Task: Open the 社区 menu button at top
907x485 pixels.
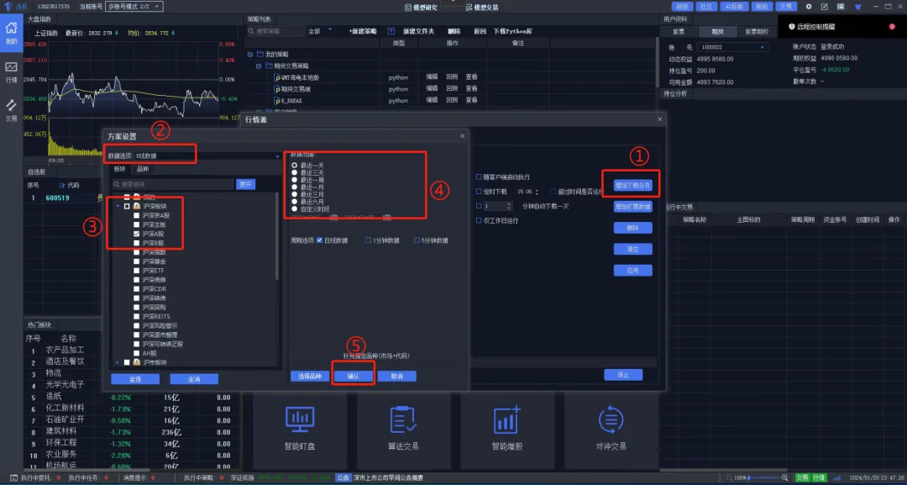Action: [x=705, y=7]
